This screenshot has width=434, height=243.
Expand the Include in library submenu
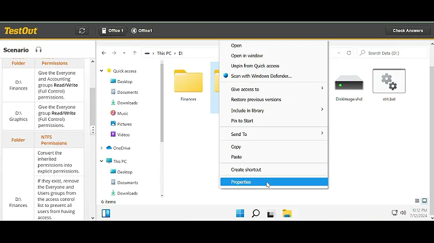point(274,111)
